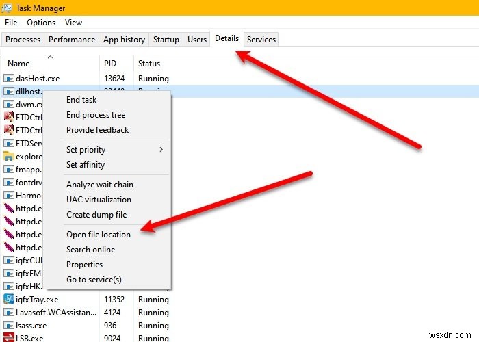Click the Lavasoft.WCAssistan icon

[9, 312]
